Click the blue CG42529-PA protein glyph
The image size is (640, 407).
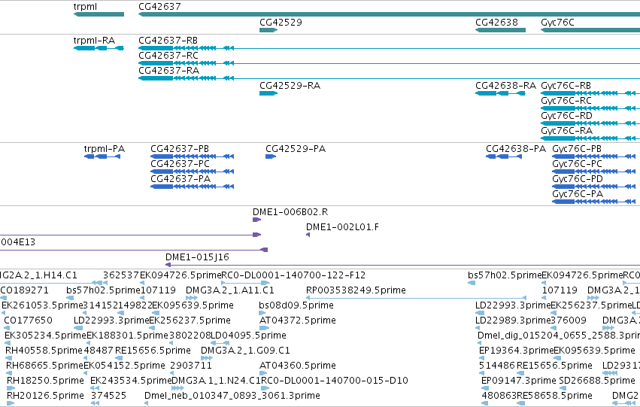pos(271,156)
